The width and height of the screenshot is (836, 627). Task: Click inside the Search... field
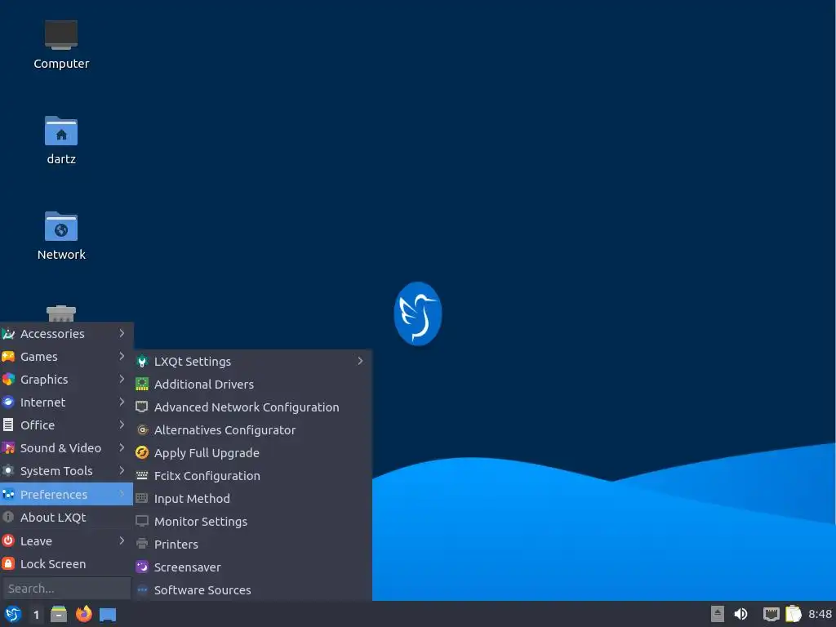67,589
